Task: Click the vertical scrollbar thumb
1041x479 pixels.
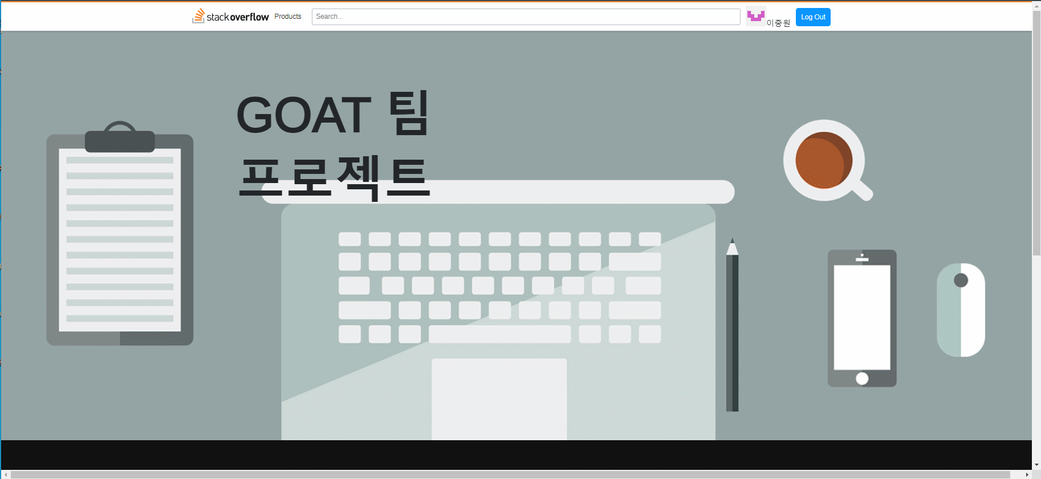Action: (x=1036, y=132)
